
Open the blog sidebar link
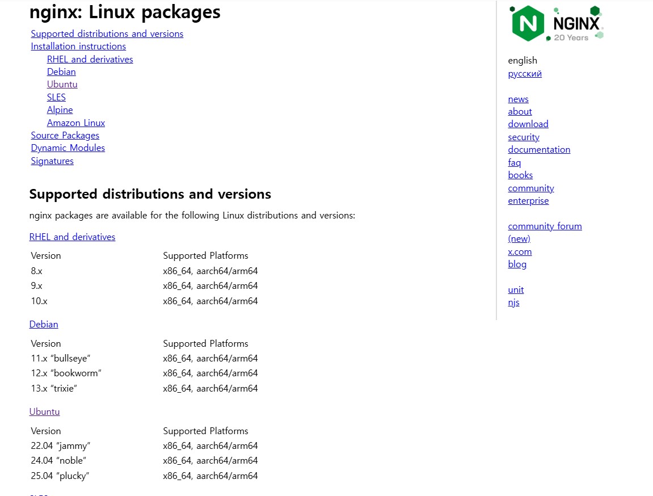click(x=517, y=264)
